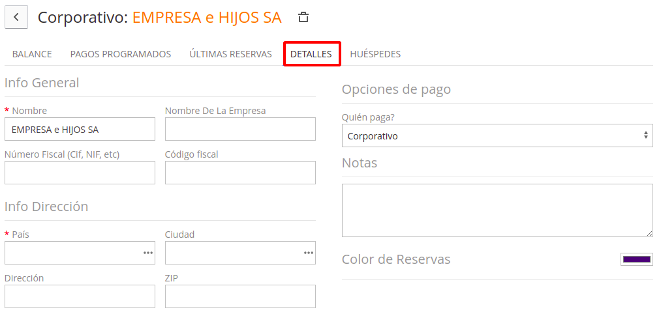661x314 pixels.
Task: Click inside the Notas text area
Action: (x=497, y=210)
